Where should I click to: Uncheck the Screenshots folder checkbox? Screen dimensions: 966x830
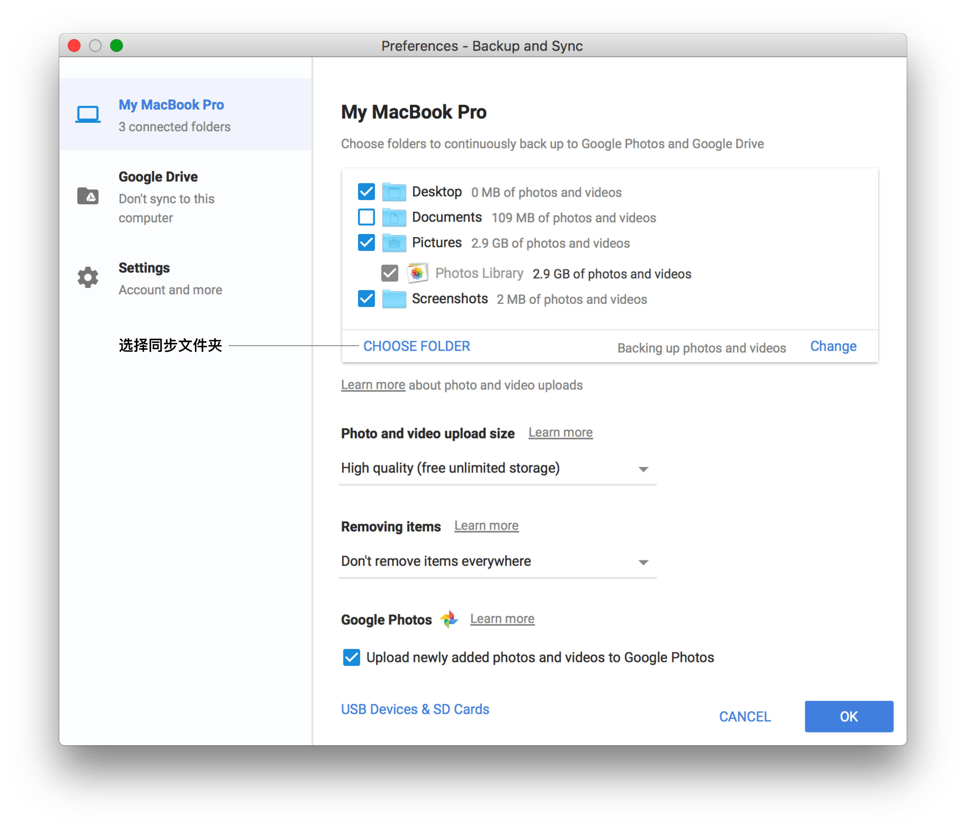(x=366, y=299)
